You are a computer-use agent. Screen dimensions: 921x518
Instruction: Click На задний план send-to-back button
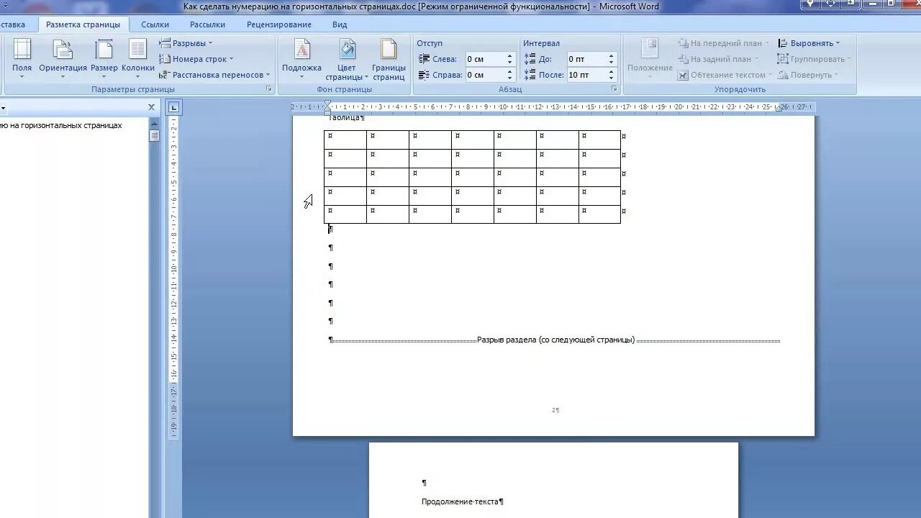[x=717, y=59]
